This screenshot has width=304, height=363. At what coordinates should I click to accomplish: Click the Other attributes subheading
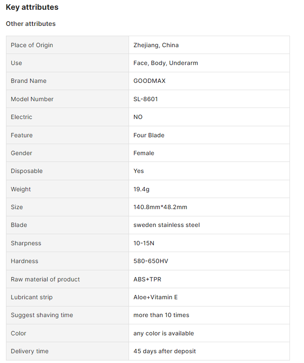point(31,24)
